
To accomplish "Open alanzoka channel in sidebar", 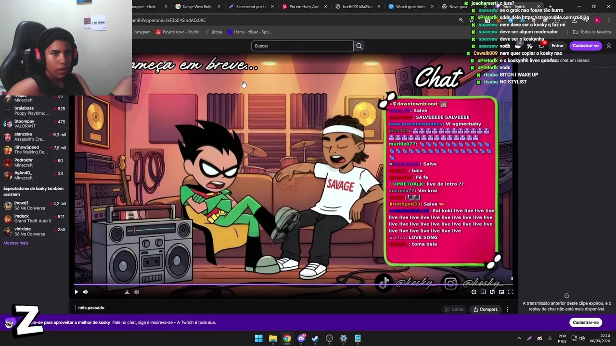I will [x=35, y=136].
